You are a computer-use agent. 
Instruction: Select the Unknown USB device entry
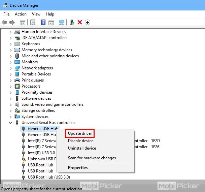coord(41,159)
